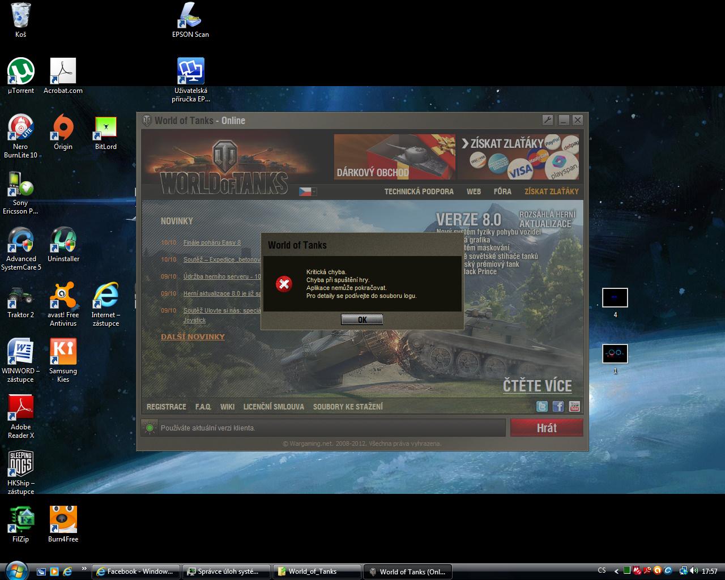Click the Twitter icon in launcher
This screenshot has width=725, height=580.
(542, 407)
